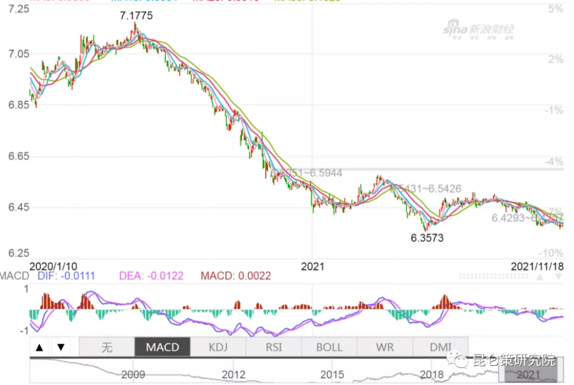Show the RSI indicator
The width and height of the screenshot is (574, 385).
point(273,348)
